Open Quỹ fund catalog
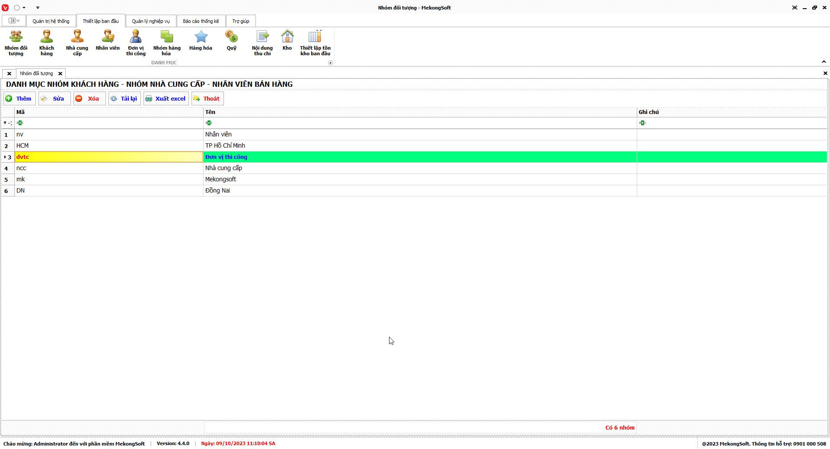Viewport: 830px width, 449px height. pos(232,41)
